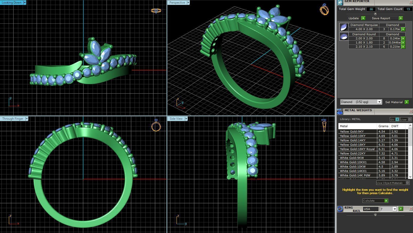Viewport: 413px width, 233px height.
Task: Open the Perspective viewport dropdown arrow
Action: click(188, 3)
